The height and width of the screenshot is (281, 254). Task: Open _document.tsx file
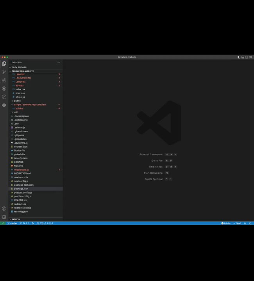coord(36,78)
